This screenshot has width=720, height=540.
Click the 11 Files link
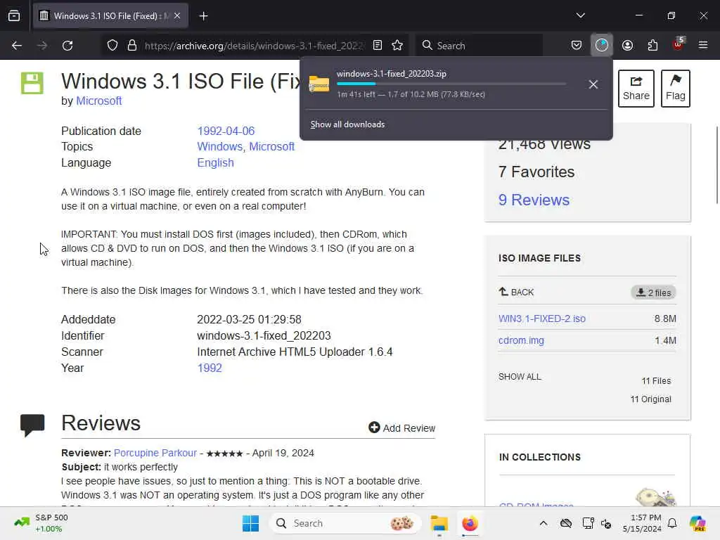click(x=656, y=380)
